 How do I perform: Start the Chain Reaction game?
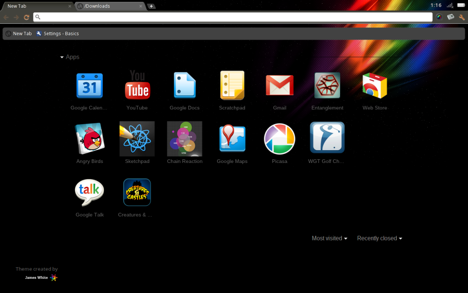pyautogui.click(x=185, y=139)
